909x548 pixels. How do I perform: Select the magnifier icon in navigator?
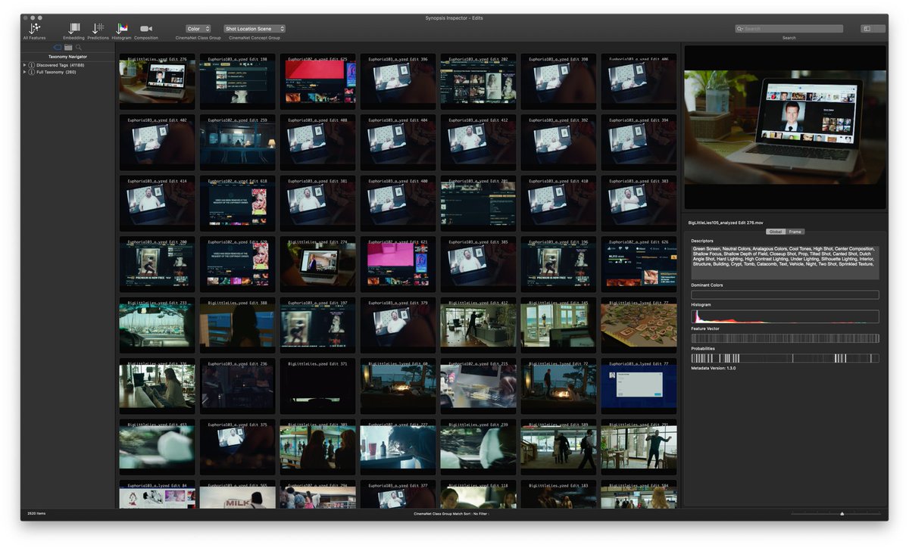tap(79, 48)
